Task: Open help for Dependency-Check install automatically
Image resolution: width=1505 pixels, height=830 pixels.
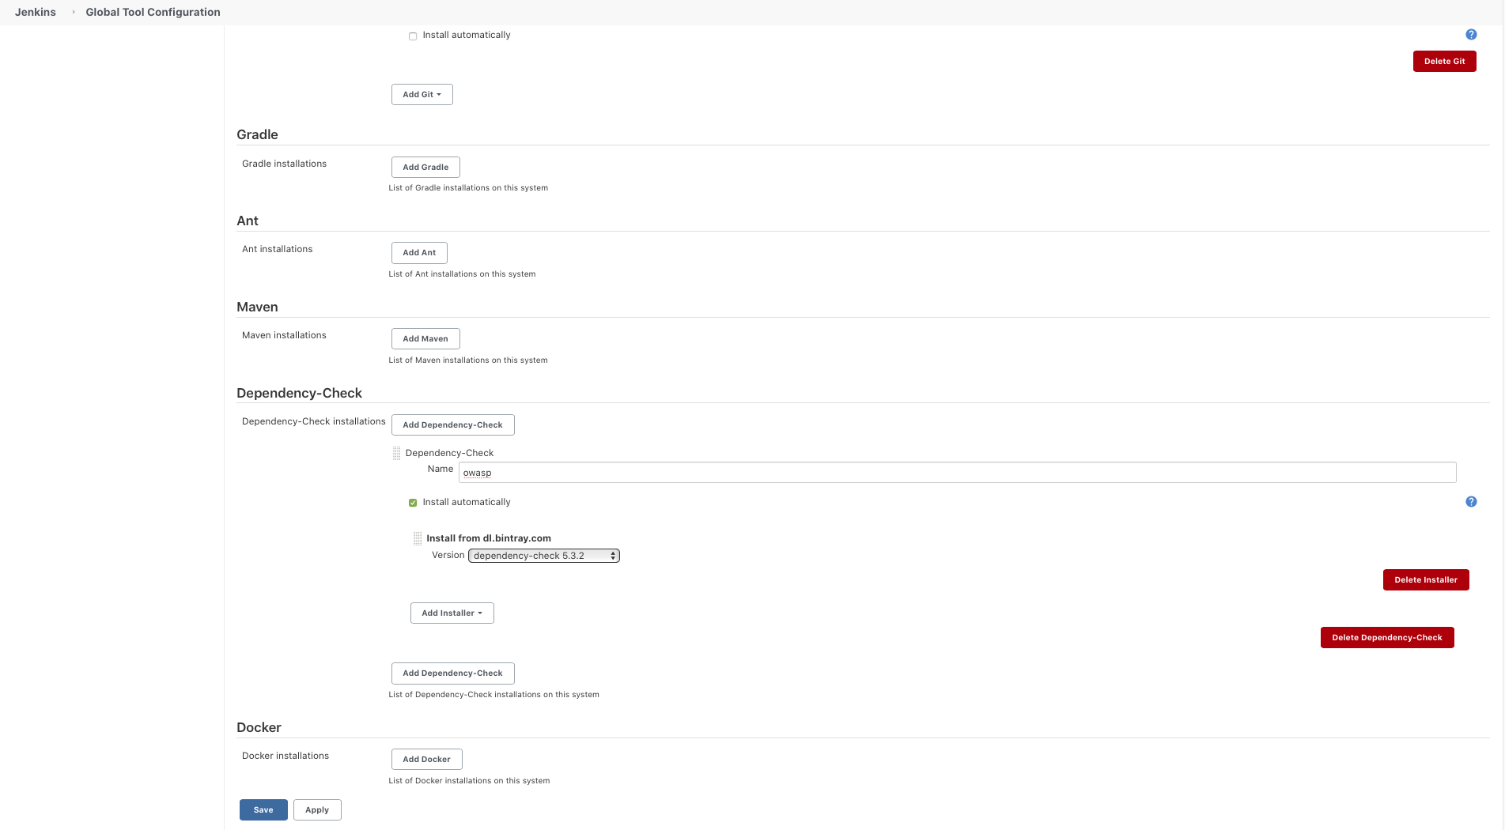Action: click(x=1471, y=501)
